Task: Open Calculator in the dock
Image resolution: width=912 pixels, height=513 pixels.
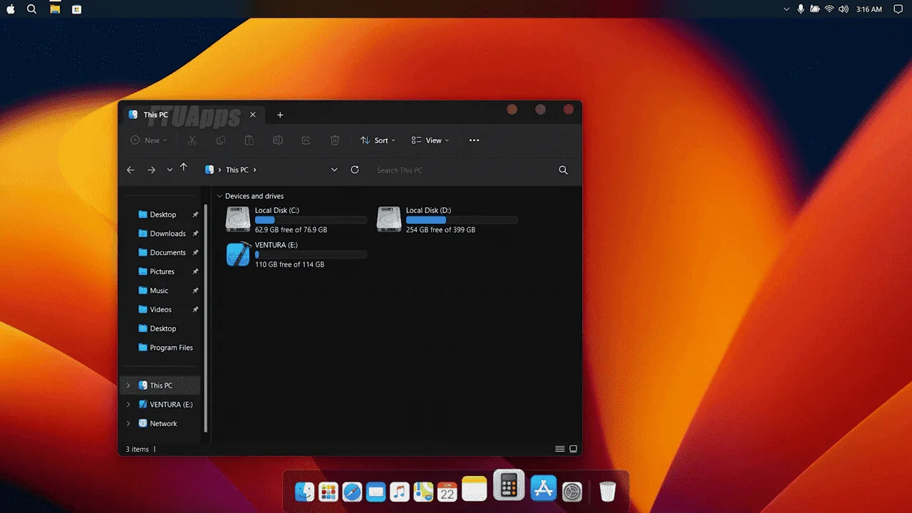Action: 509,485
